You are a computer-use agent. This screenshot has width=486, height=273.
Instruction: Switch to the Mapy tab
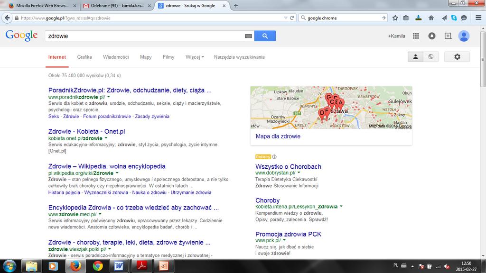click(146, 57)
